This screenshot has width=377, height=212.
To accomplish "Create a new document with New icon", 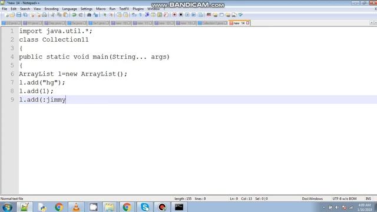I will 6,15.
